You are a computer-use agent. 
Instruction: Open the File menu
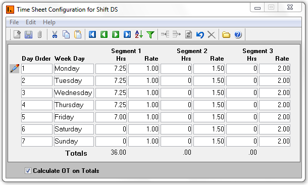point(14,22)
